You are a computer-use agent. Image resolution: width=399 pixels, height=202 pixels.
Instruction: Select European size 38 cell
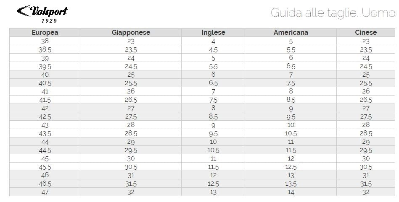pos(45,41)
